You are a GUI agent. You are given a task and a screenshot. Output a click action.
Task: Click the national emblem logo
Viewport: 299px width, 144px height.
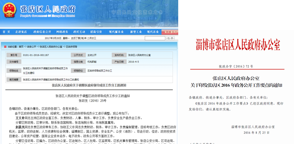10,11
